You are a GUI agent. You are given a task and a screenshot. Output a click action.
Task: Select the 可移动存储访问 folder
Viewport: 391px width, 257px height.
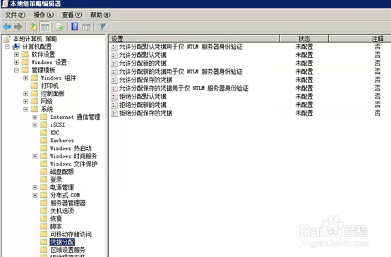[x=71, y=234]
